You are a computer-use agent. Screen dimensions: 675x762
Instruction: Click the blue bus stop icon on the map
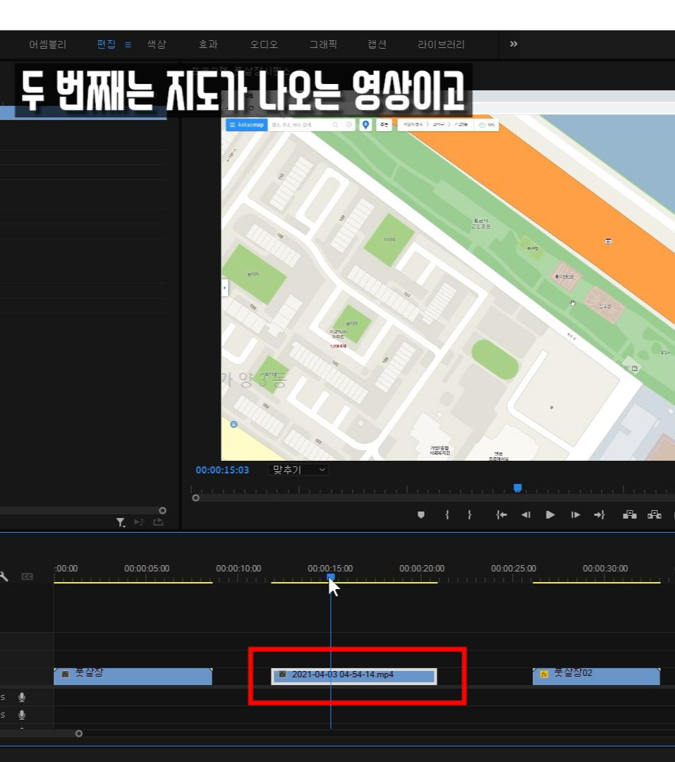233,424
